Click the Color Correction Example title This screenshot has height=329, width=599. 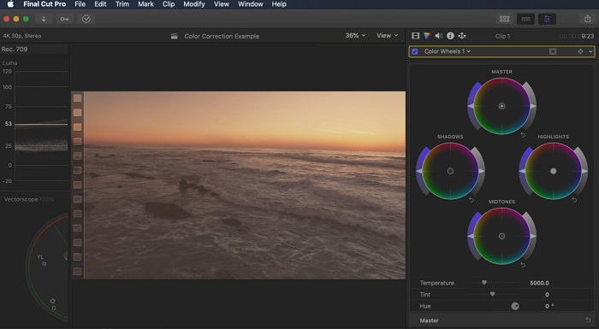222,36
